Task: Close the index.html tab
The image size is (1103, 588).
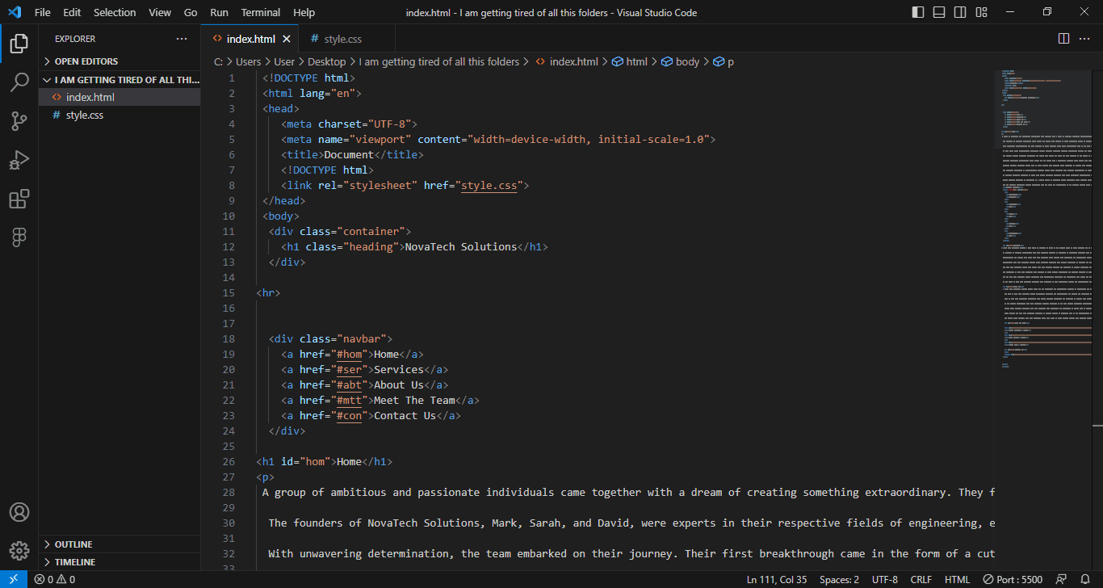Action: tap(287, 39)
